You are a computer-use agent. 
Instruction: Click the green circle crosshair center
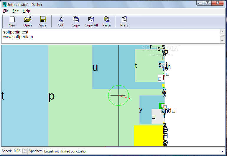tap(119, 95)
